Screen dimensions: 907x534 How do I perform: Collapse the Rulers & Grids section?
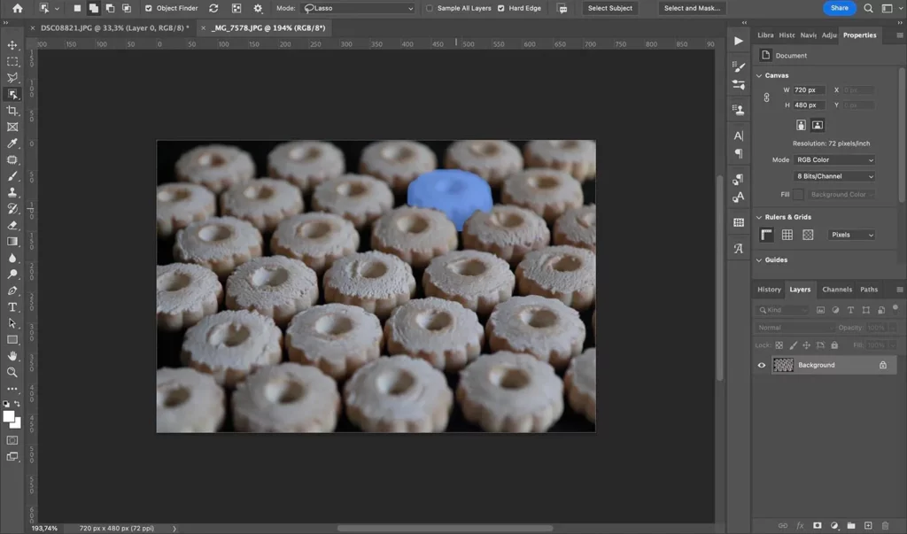point(759,217)
